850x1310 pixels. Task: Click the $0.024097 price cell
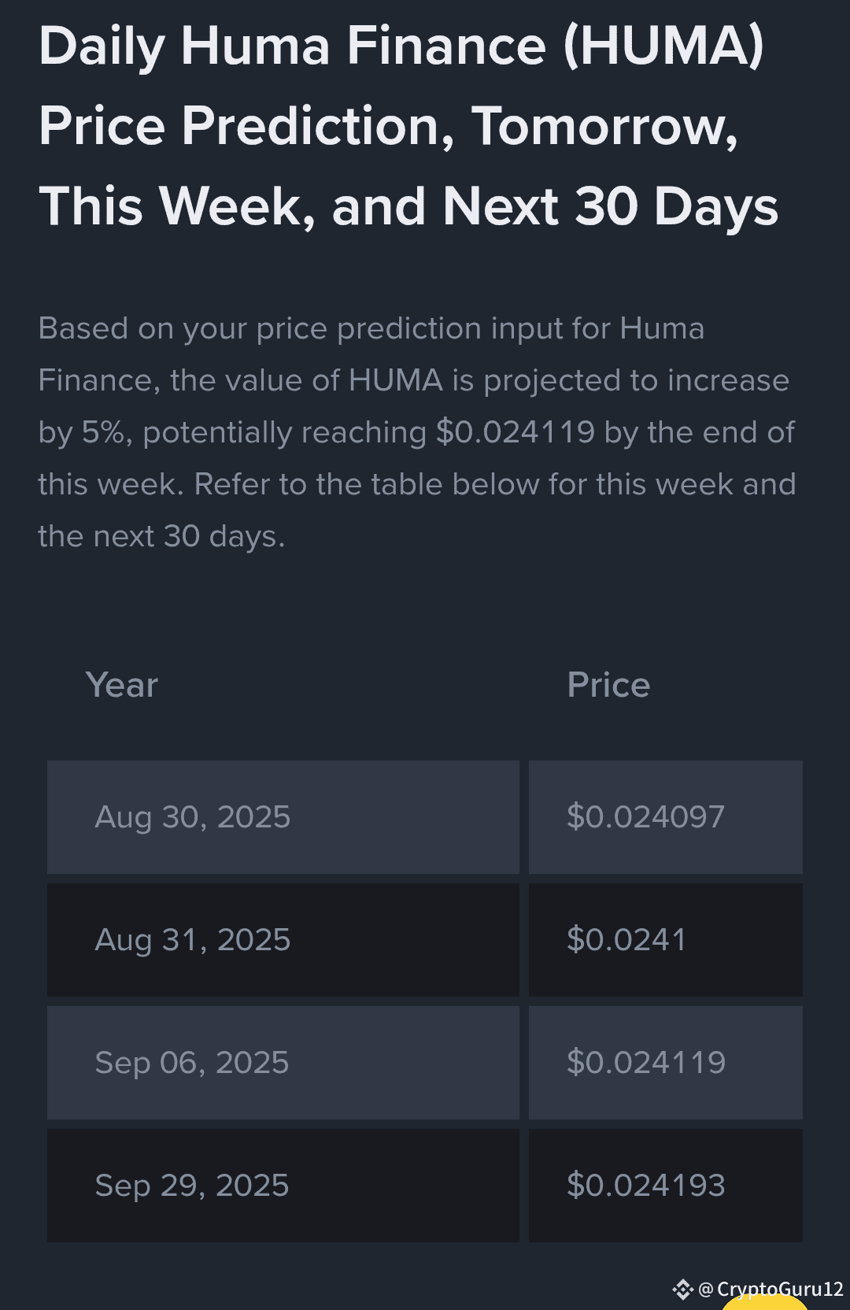coord(666,817)
